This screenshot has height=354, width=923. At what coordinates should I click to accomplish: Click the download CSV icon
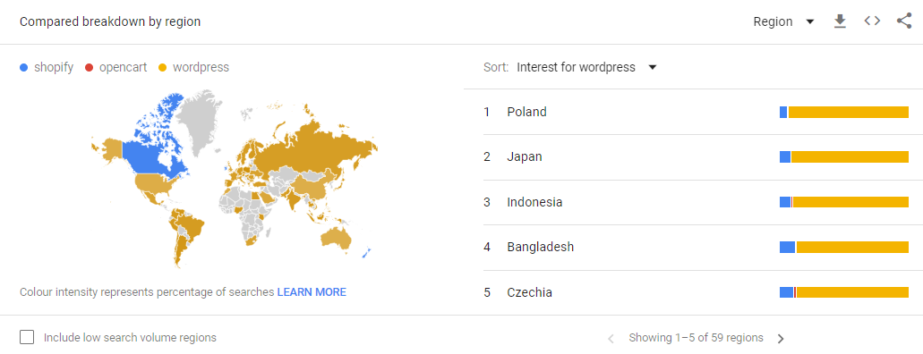(840, 21)
